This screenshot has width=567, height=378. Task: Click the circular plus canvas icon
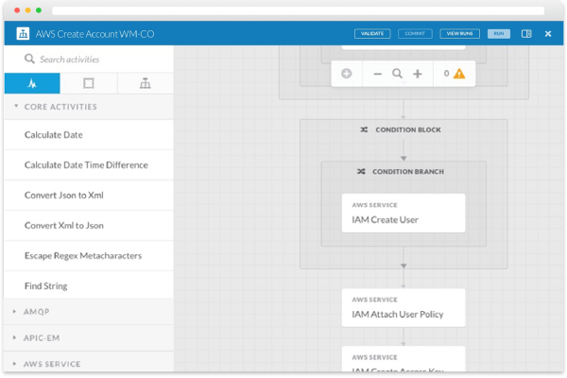[347, 74]
